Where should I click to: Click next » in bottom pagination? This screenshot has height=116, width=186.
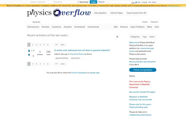click(63, 64)
